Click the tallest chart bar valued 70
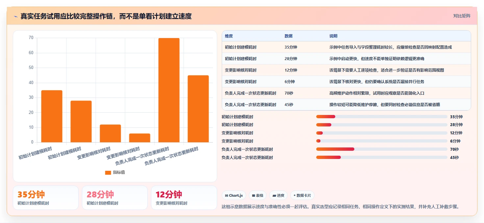This screenshot has height=223, width=484. [169, 90]
